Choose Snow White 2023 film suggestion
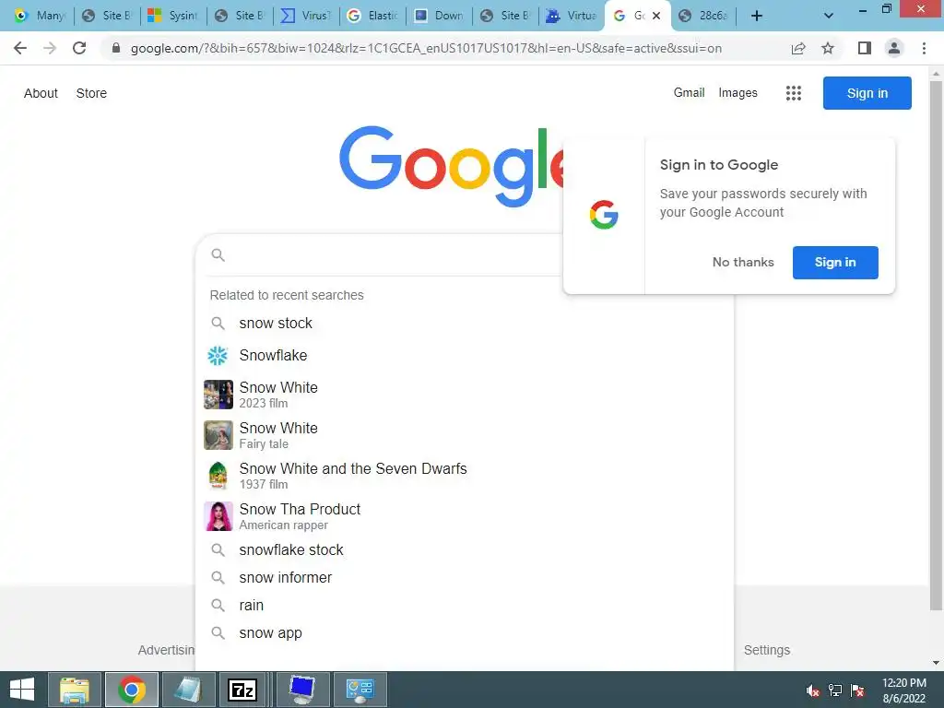The image size is (944, 708). 465,395
